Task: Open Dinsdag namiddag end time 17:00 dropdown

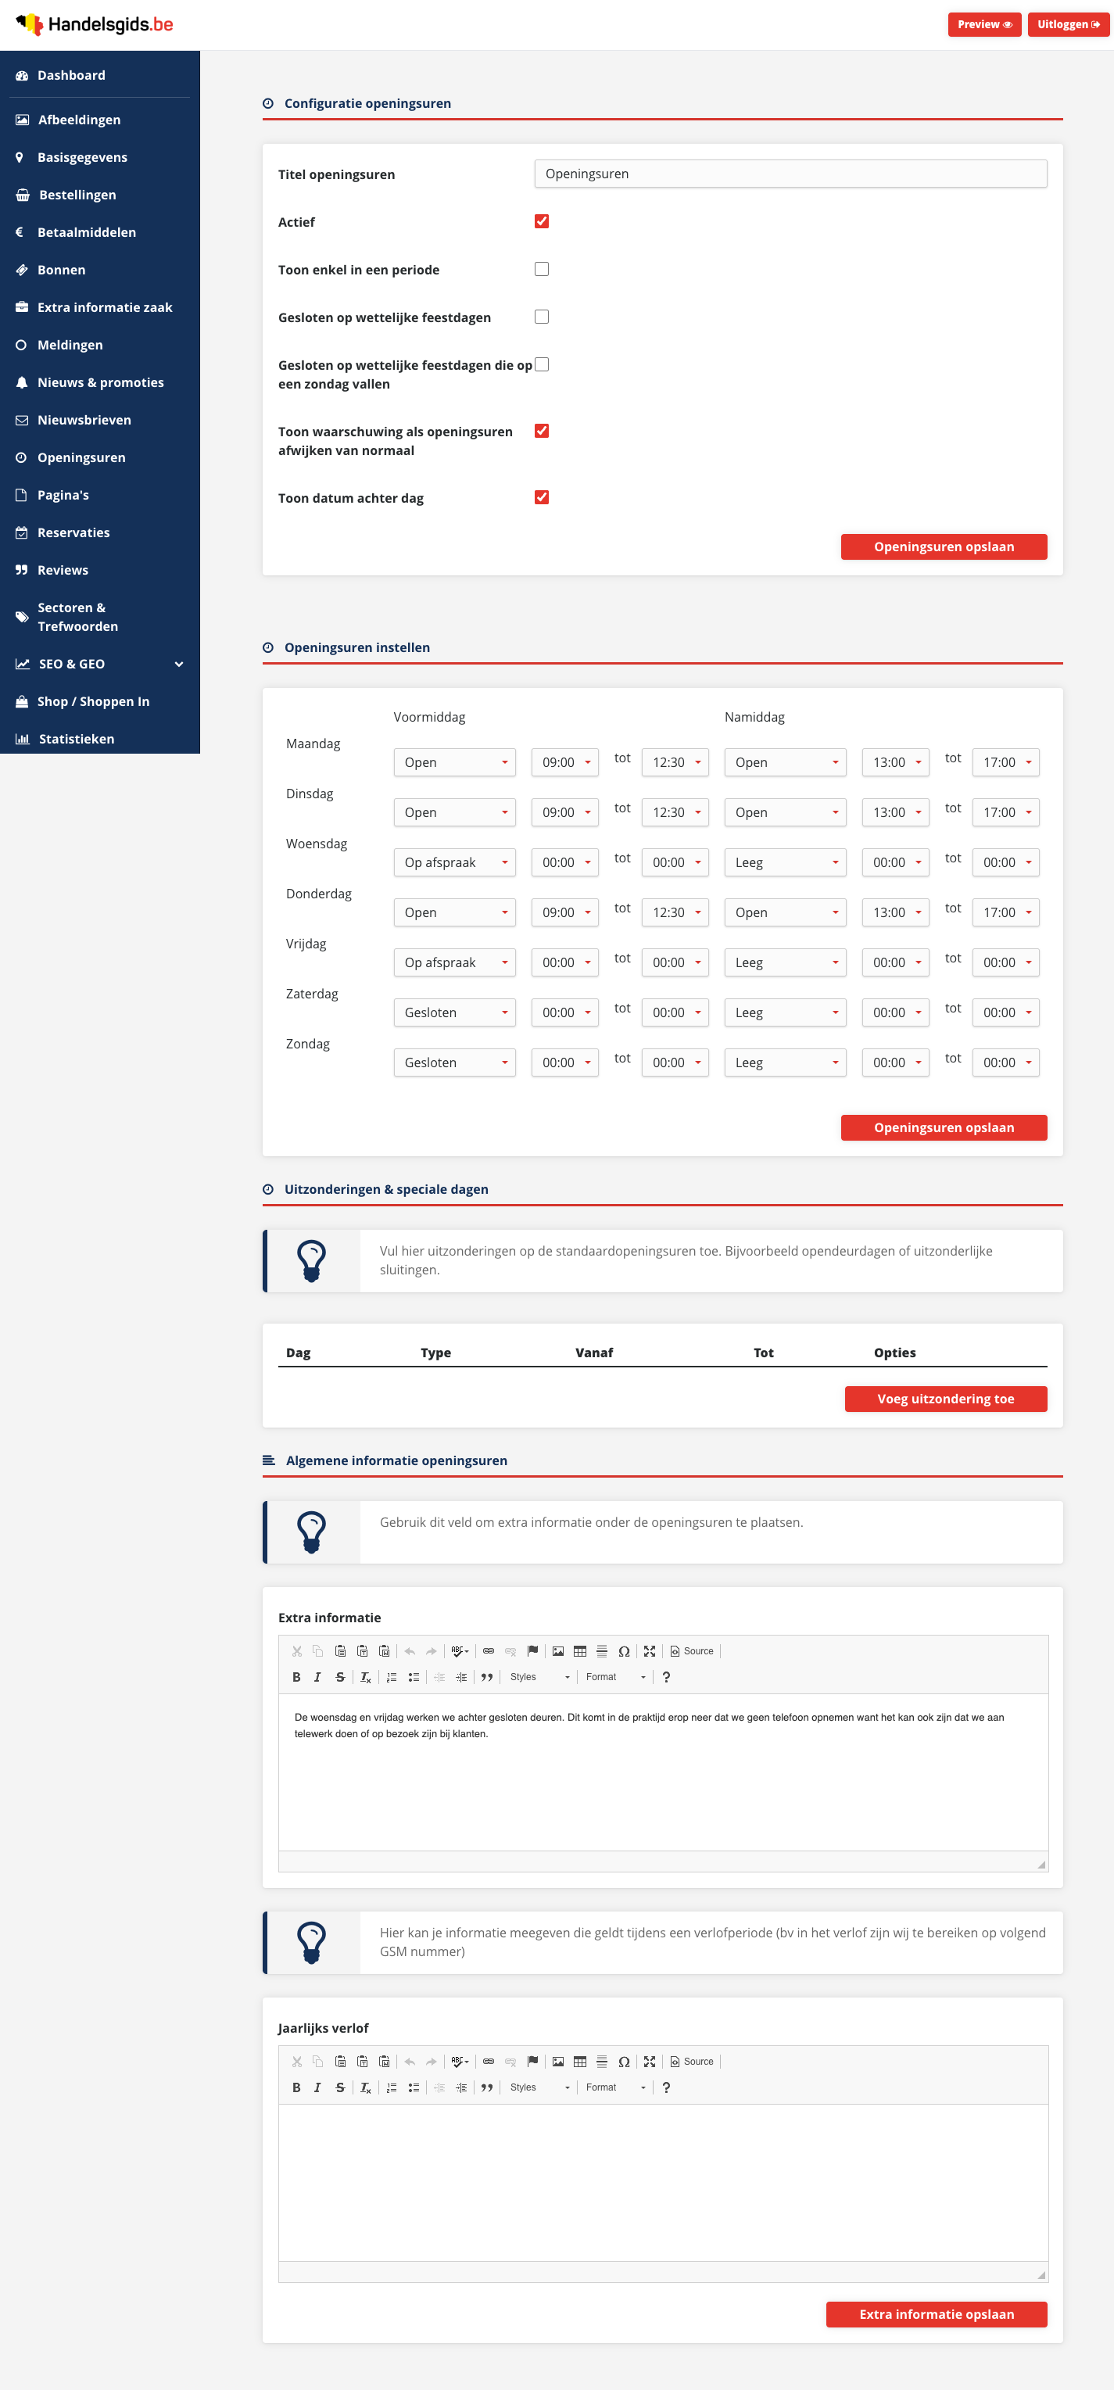Action: click(1005, 813)
